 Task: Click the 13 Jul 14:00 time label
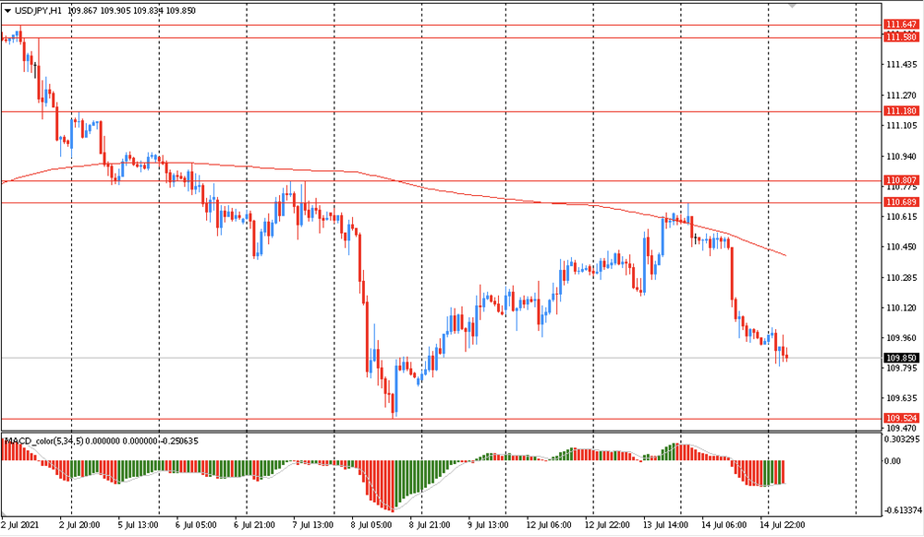(665, 525)
